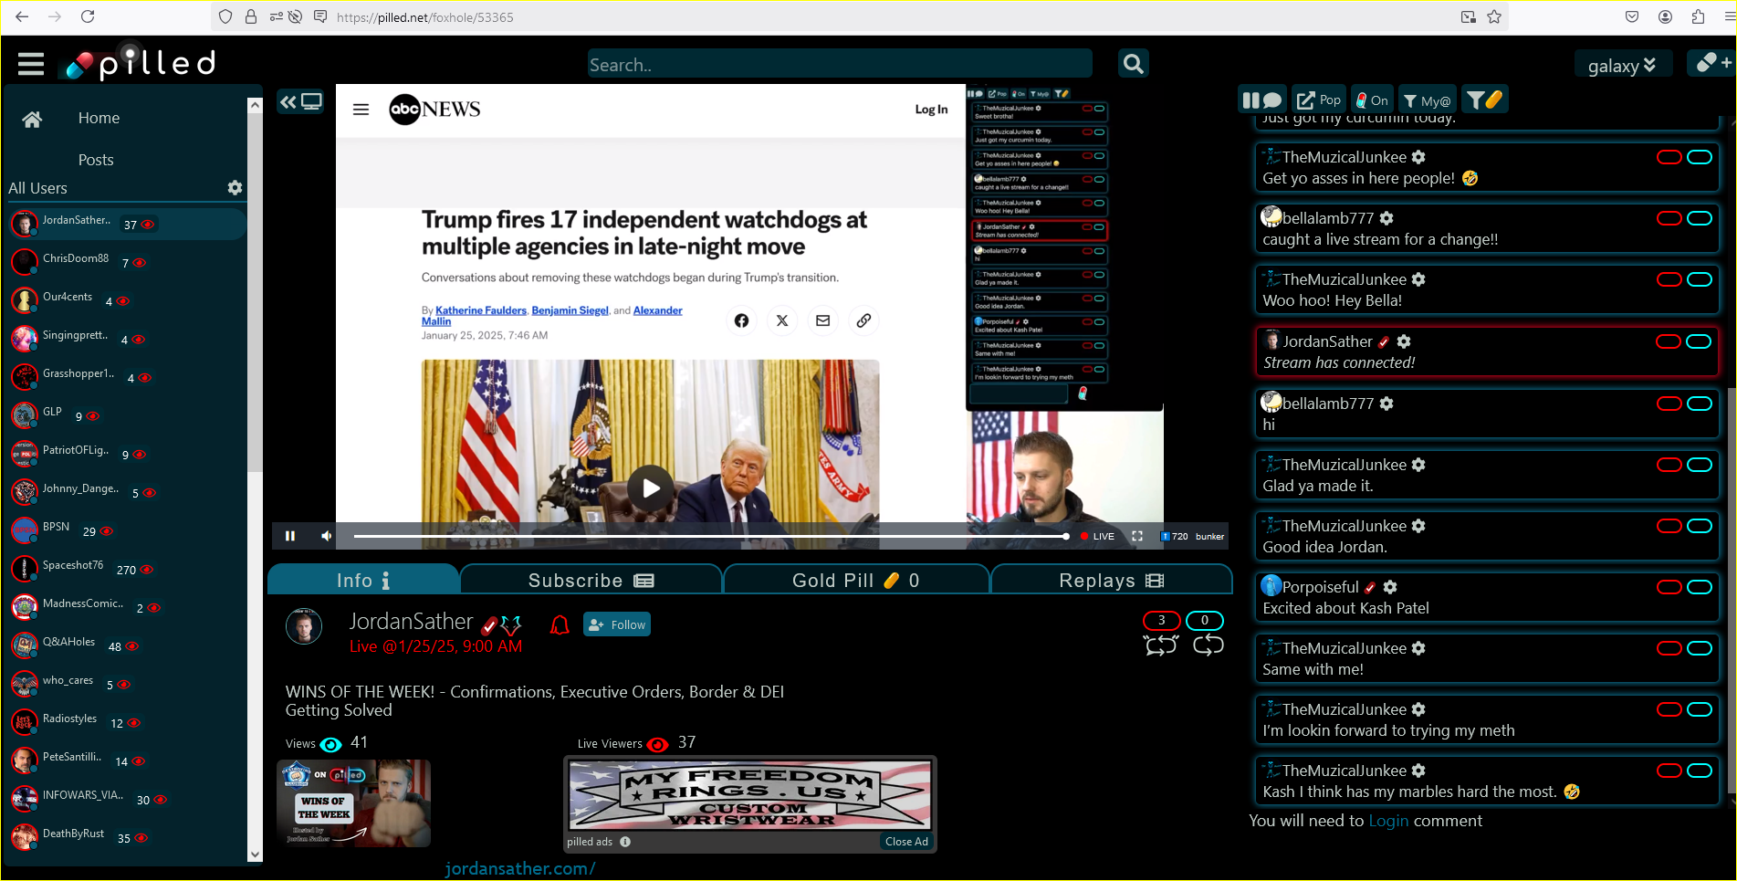Open Katherine Faulders author link
This screenshot has height=881, width=1737.
coord(481,310)
